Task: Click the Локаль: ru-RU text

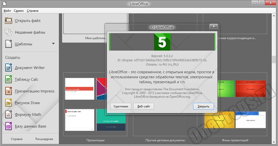Action: pyautogui.click(x=162, y=64)
